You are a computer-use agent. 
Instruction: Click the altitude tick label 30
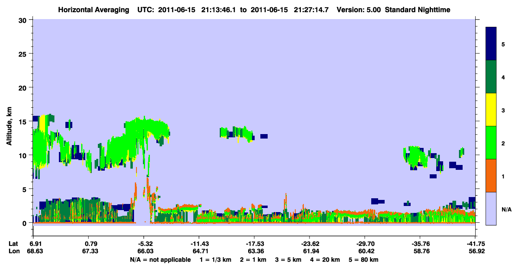[24, 20]
